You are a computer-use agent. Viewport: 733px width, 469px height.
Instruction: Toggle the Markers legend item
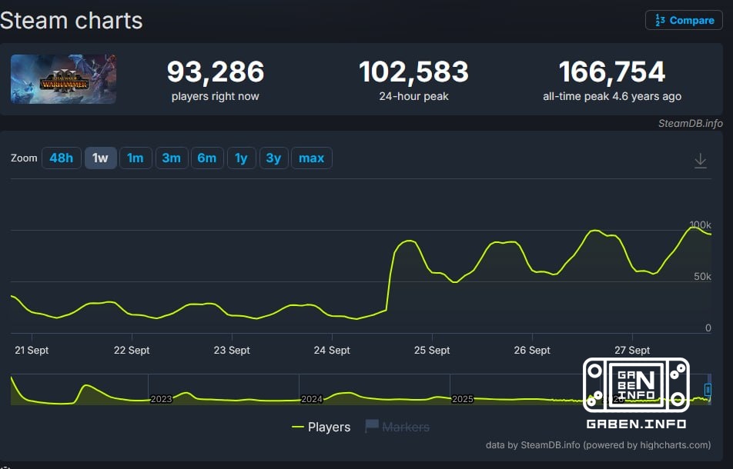click(x=397, y=427)
